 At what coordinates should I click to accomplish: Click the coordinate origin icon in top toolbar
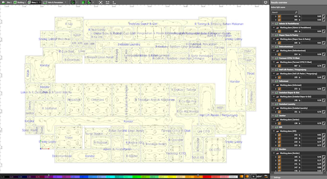(114, 2)
